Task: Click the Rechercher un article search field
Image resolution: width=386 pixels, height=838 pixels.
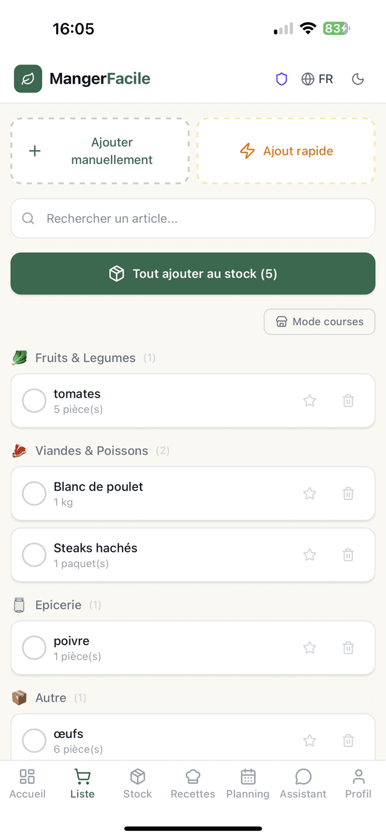Action: click(193, 218)
